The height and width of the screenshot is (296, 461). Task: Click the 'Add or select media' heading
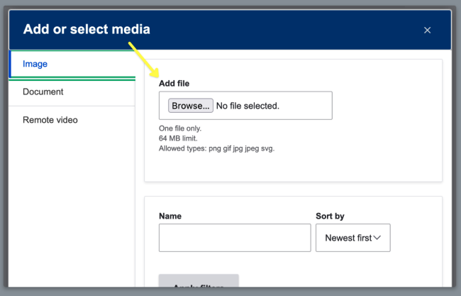[x=87, y=29]
